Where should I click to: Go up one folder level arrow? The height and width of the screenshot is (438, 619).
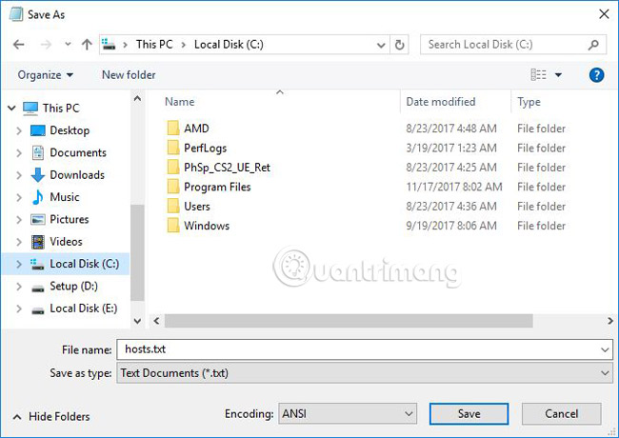(87, 44)
